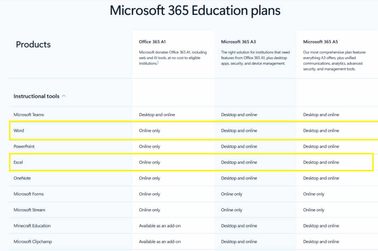Select the Office 365 A1 plan title
This screenshot has width=378, height=251.
152,42
